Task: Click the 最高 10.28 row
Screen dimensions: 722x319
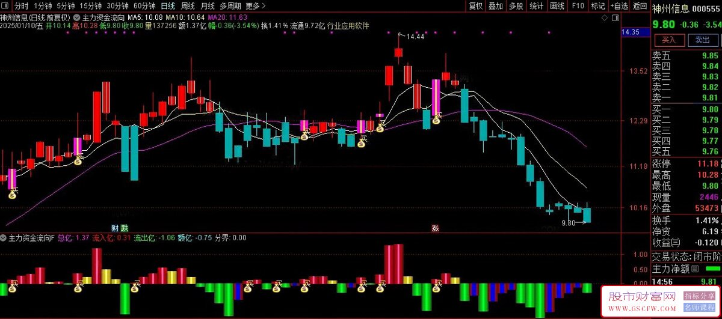Action: pos(686,175)
